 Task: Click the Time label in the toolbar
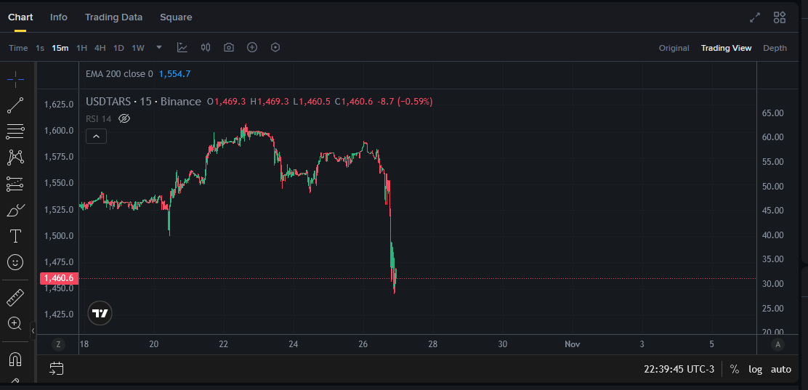(18, 48)
